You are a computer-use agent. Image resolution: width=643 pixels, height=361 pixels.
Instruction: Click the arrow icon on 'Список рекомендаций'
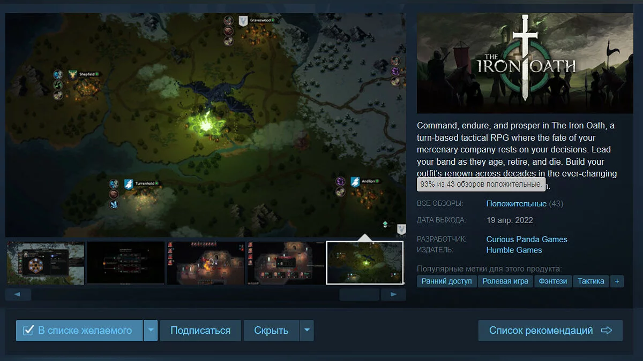coord(607,331)
